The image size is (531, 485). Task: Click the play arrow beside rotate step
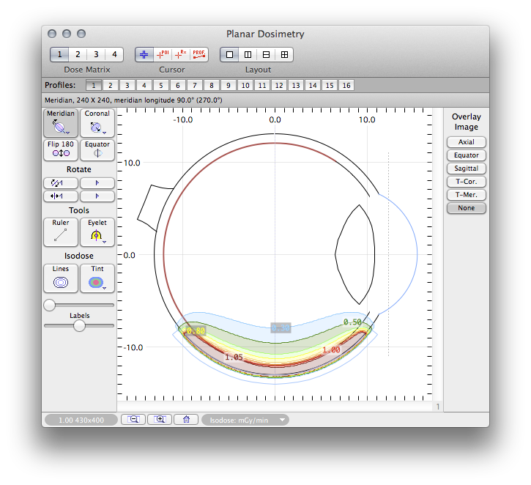(x=97, y=183)
